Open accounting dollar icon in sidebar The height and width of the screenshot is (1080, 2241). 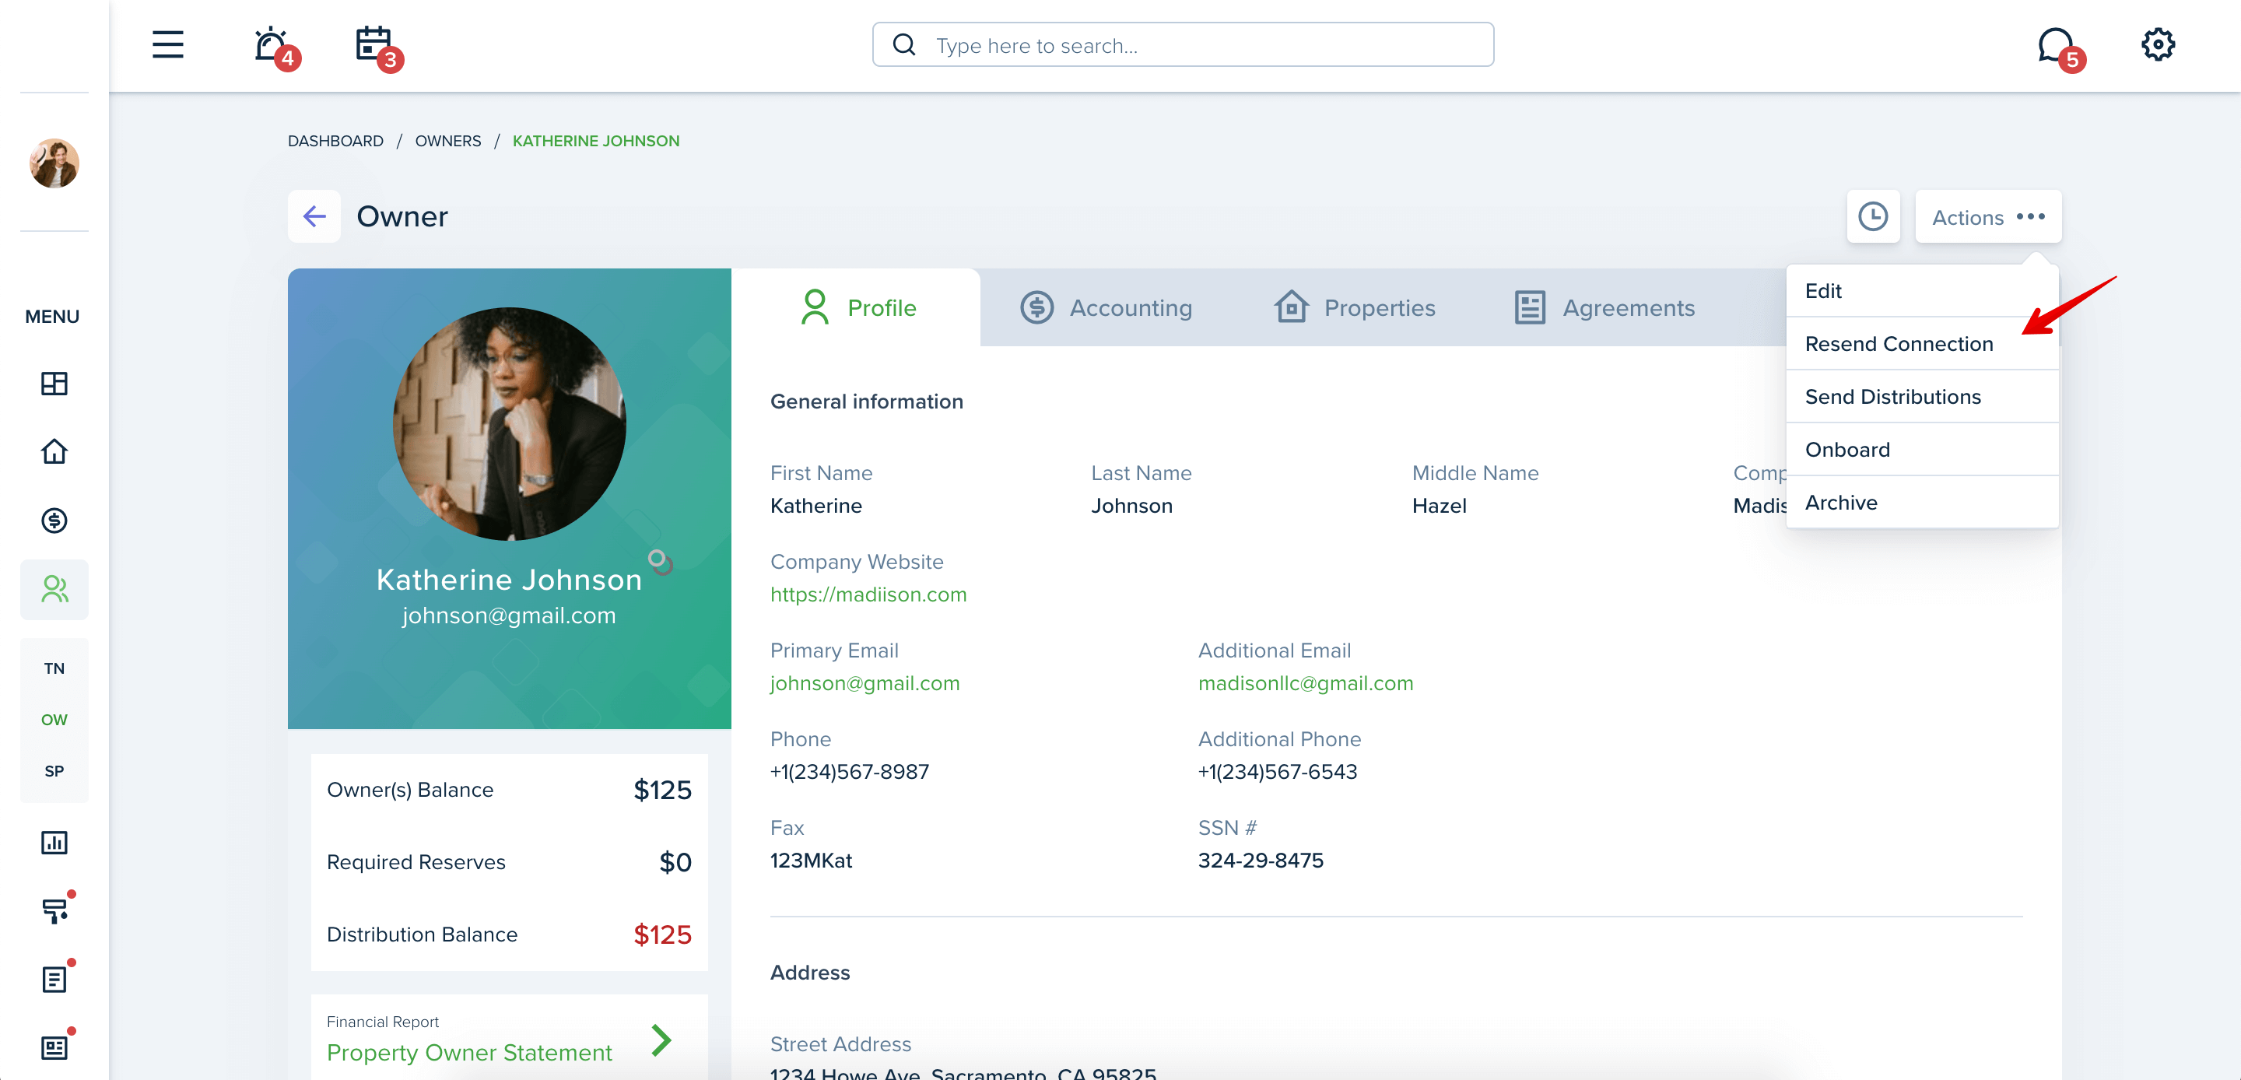pyautogui.click(x=54, y=521)
